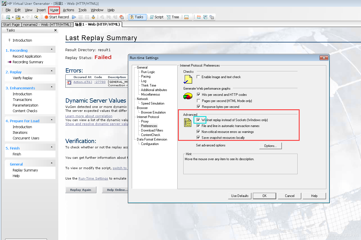Uncheck Response bytes per second
This screenshot has width=361, height=240.
pyautogui.click(x=199, y=107)
